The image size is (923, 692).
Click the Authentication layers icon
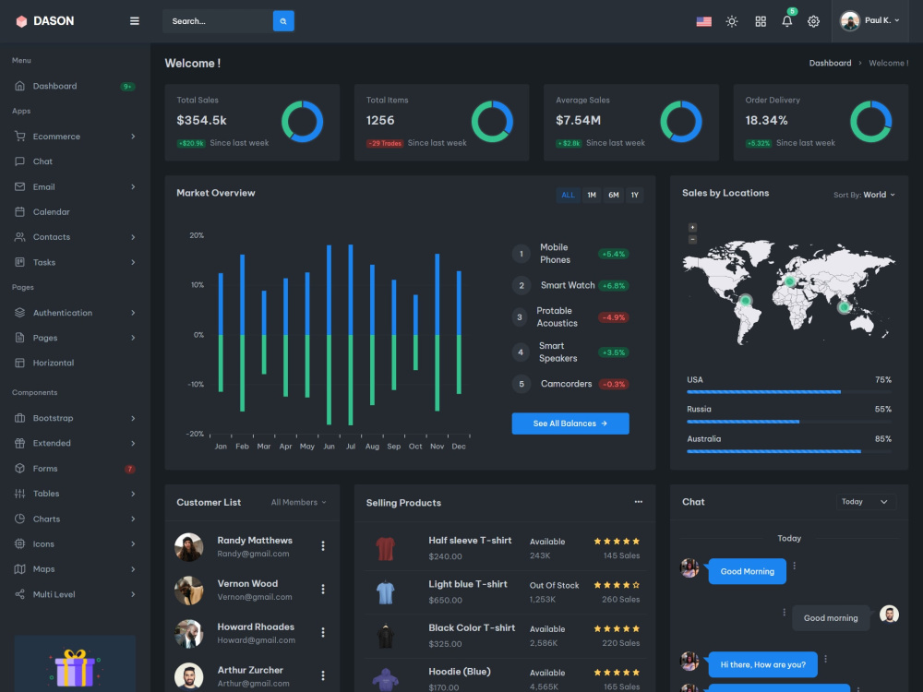click(19, 313)
